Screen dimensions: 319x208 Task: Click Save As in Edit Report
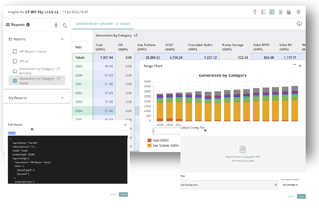coord(114,194)
